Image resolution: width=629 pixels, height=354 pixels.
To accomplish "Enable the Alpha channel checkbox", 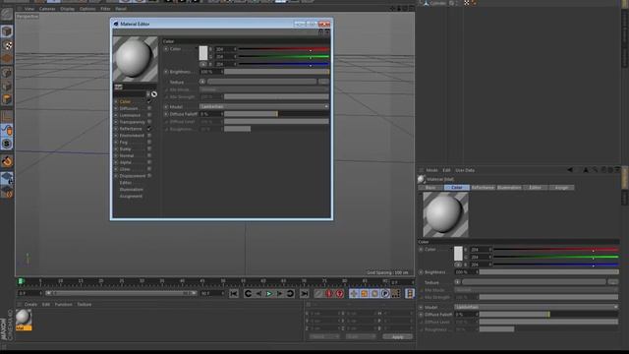I will click(149, 162).
